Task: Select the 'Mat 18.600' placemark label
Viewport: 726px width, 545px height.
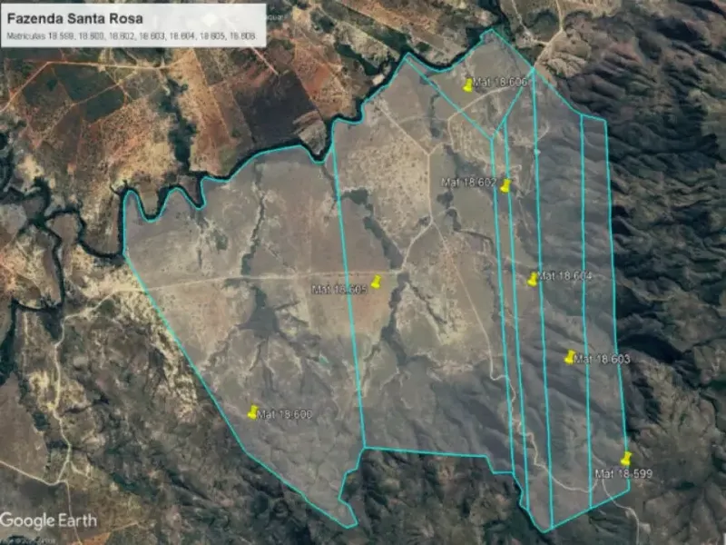Action: coord(286,415)
